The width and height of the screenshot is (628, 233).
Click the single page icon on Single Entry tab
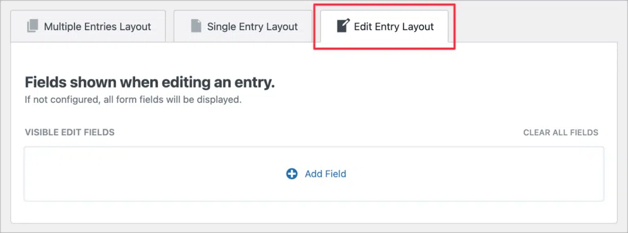tap(196, 26)
